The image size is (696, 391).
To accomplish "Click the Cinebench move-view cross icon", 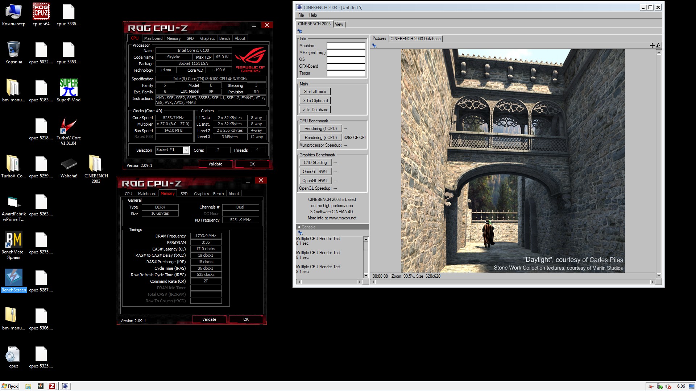I will (652, 46).
